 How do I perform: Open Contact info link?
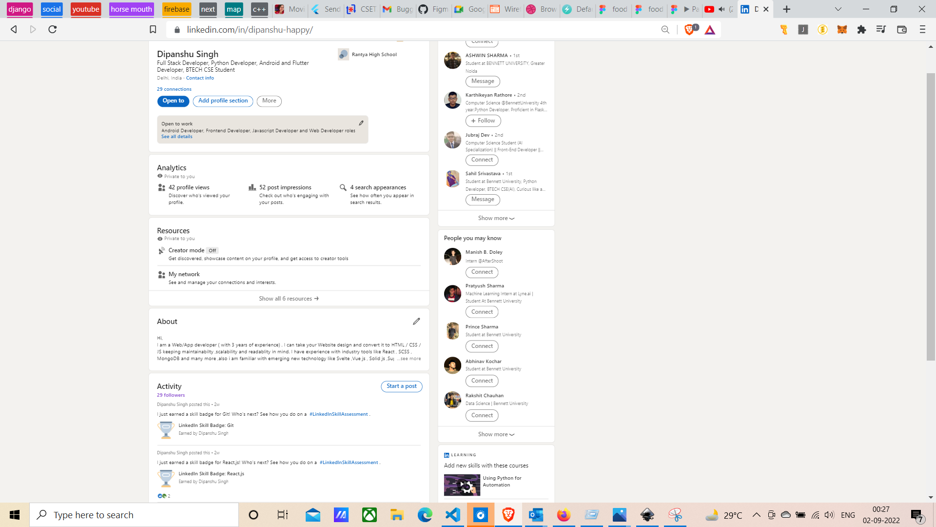tap(199, 78)
